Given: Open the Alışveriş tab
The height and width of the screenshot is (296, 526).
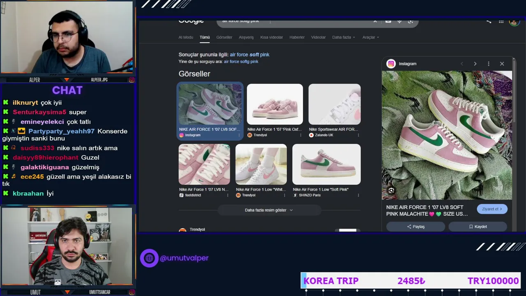Looking at the screenshot, I should (x=246, y=37).
